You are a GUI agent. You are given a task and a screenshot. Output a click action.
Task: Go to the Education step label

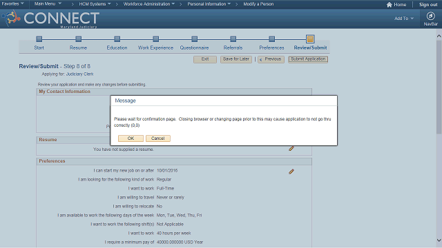(117, 48)
